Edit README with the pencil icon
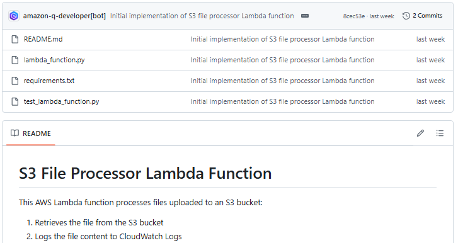Screen dimensions: 458x243 (420, 133)
